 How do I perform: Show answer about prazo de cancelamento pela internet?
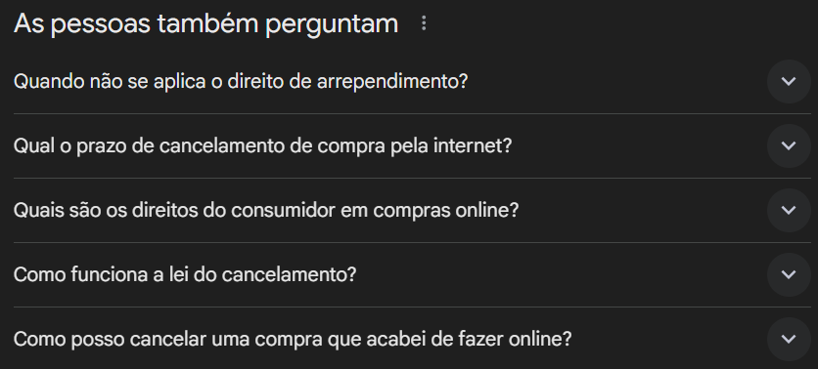[412, 145]
